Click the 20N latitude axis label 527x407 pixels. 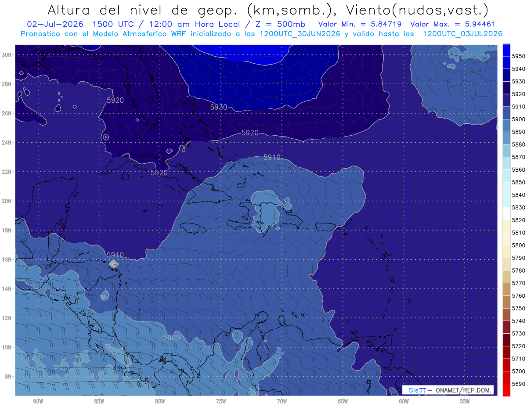pos(7,201)
